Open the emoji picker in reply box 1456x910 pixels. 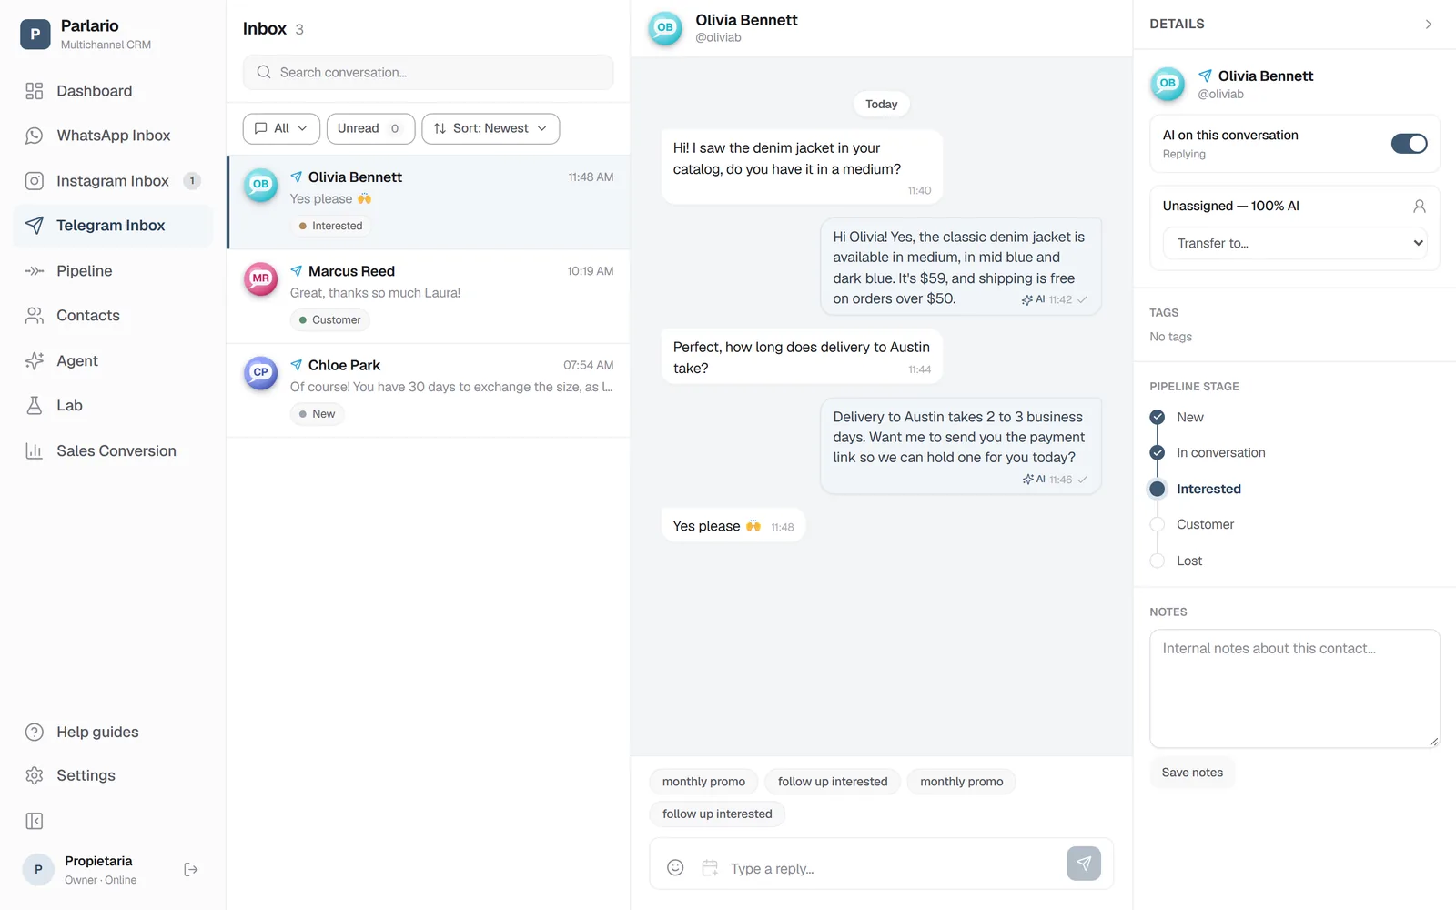click(x=675, y=868)
